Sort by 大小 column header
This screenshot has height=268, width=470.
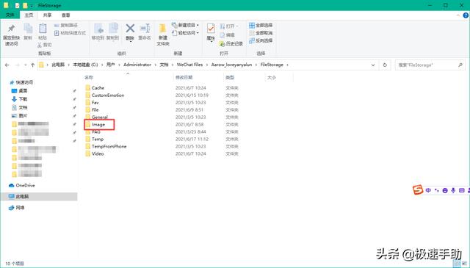tap(272, 77)
